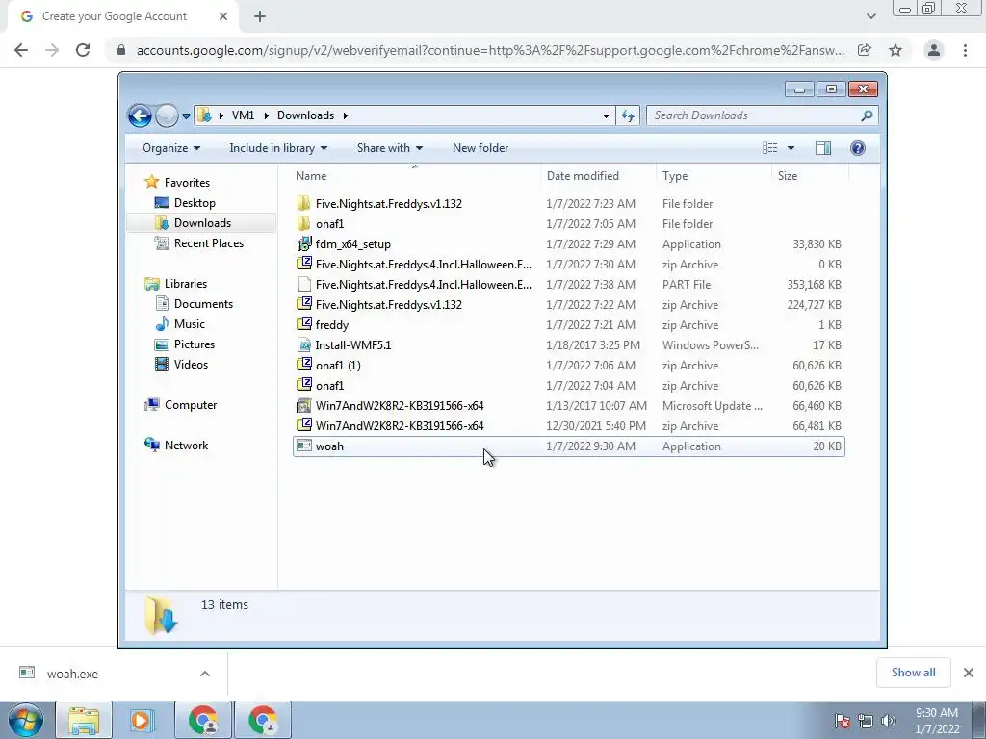Sort by the Date modified column header
Screen dimensions: 986x739
[x=597, y=176]
